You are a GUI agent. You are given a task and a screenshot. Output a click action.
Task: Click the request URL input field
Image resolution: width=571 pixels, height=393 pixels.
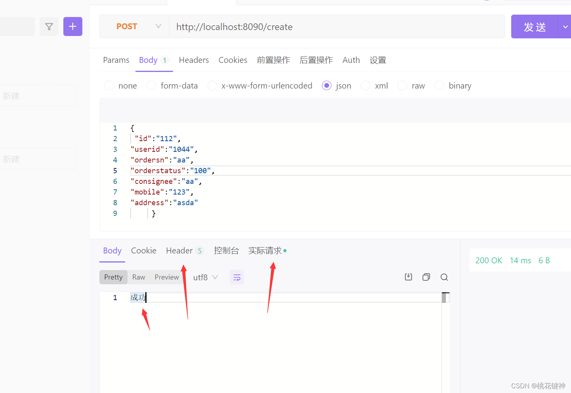point(337,26)
